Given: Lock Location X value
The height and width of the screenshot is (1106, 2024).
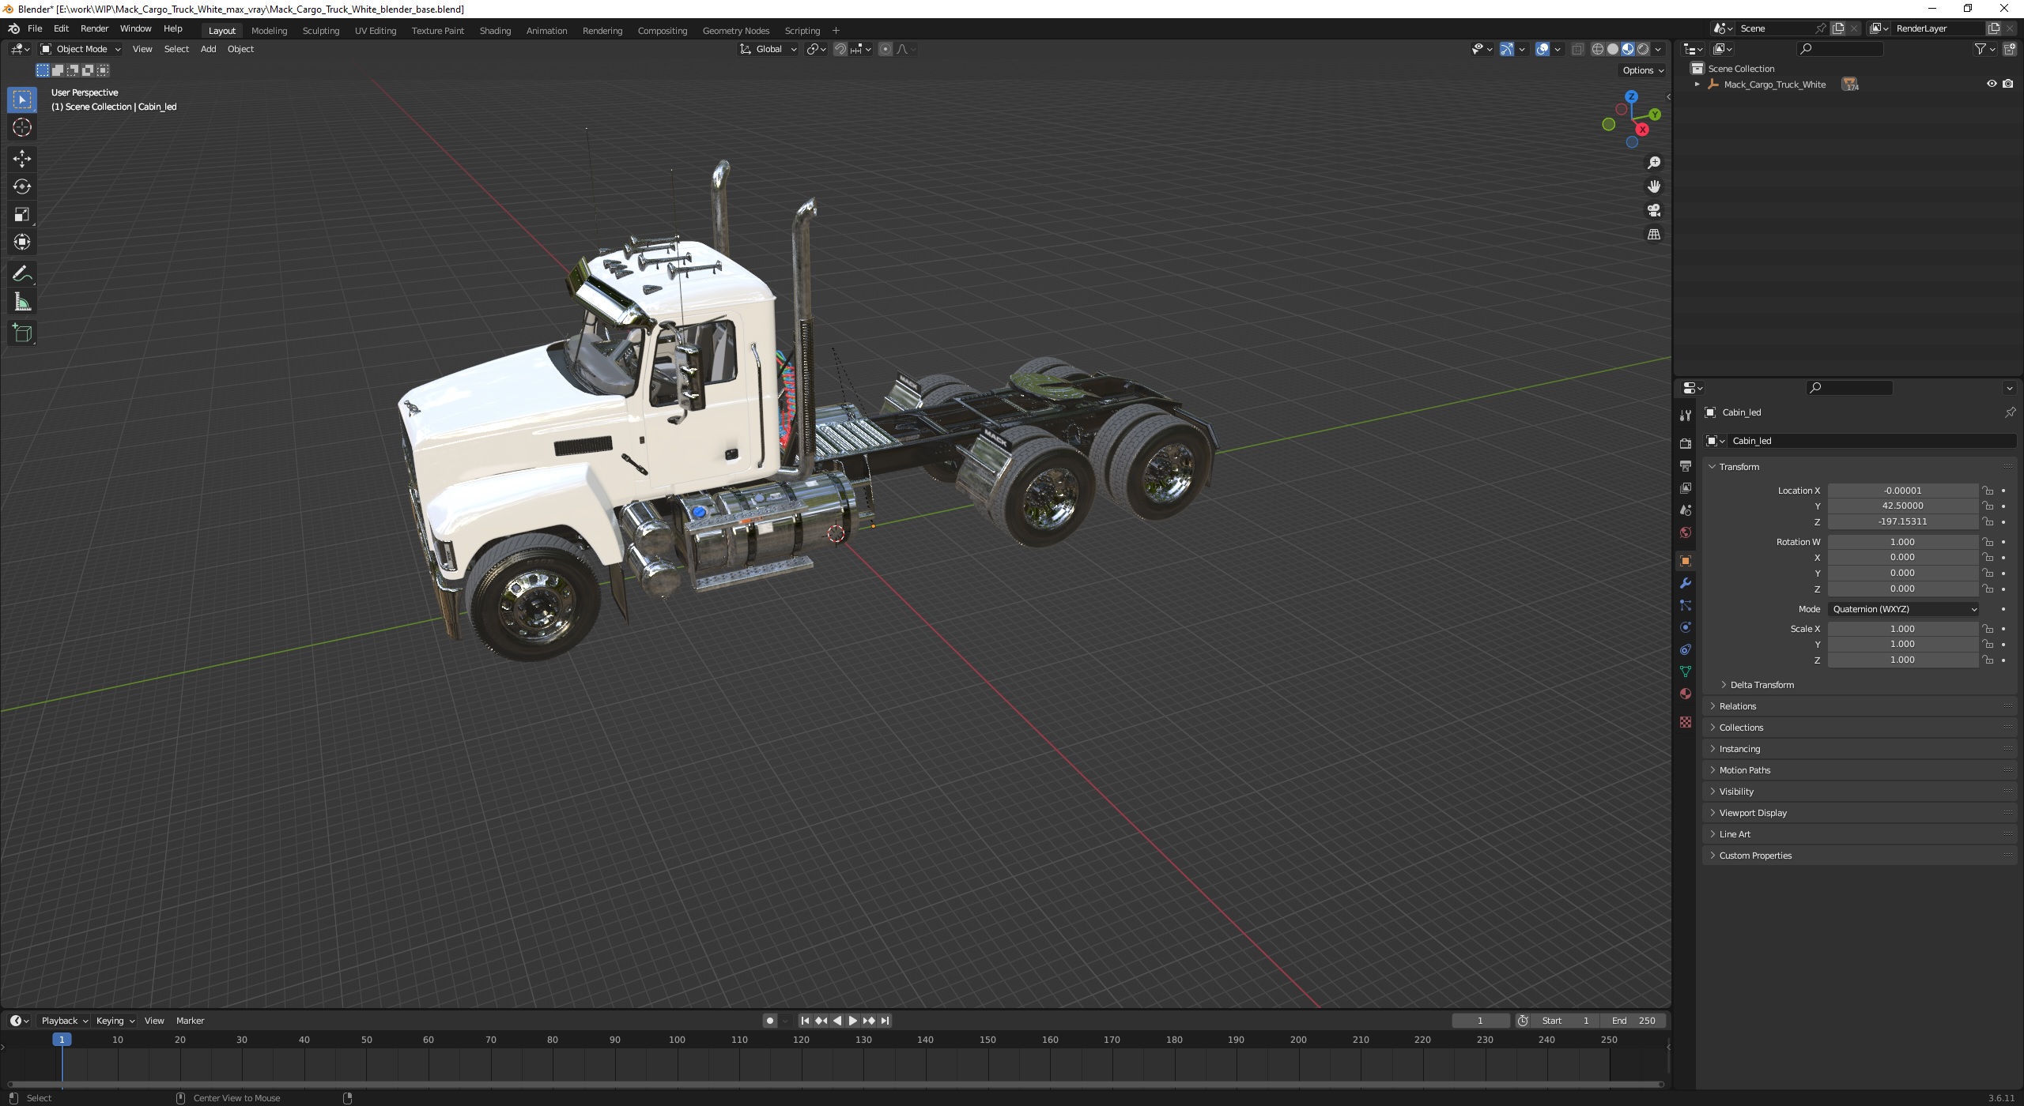Looking at the screenshot, I should (1988, 491).
